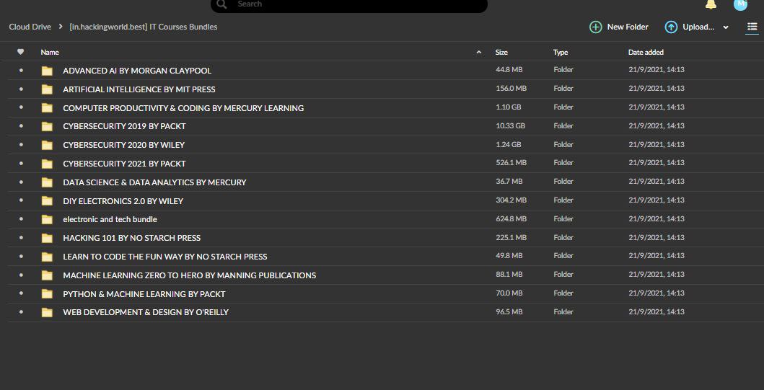Click the Upload arrow icon
This screenshot has height=390, width=764.
point(671,27)
